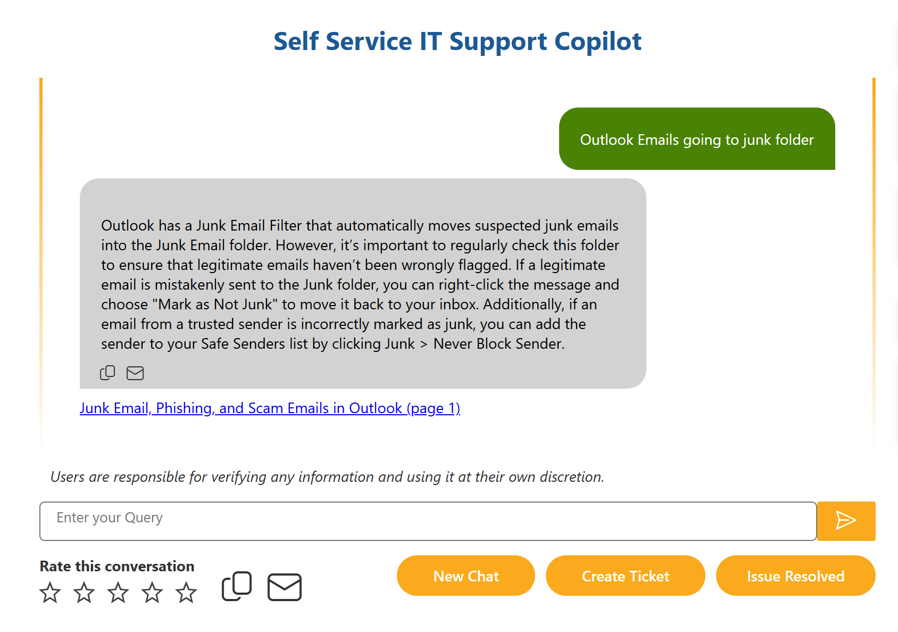Click the user's green message bubble

point(696,139)
